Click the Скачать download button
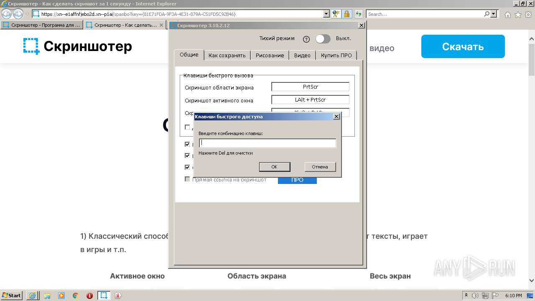The height and width of the screenshot is (301, 535). [463, 46]
